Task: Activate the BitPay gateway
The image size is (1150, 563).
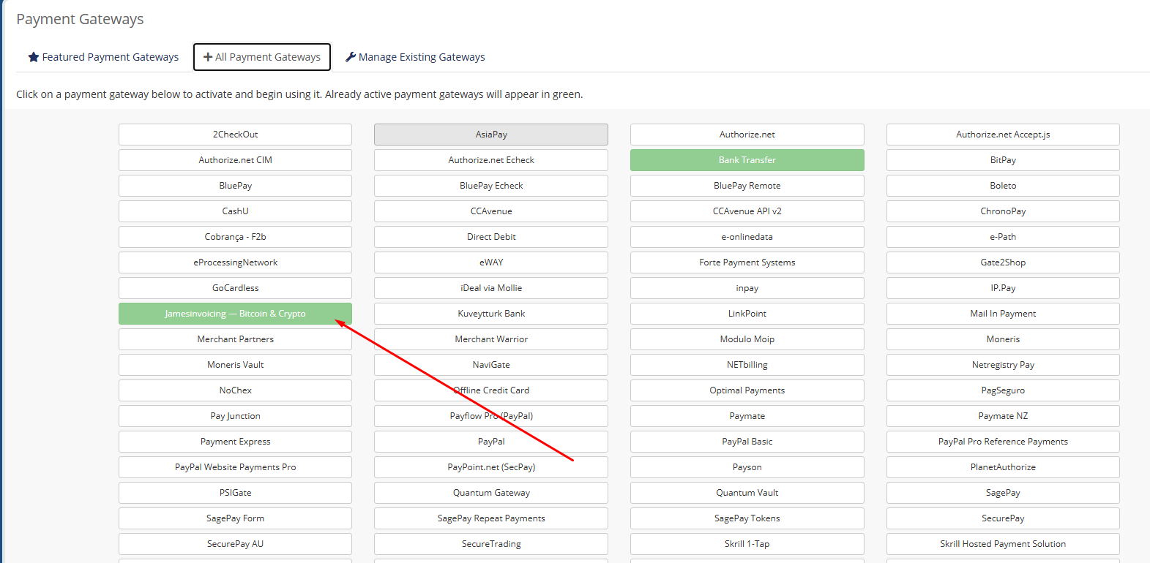Action: click(1003, 160)
